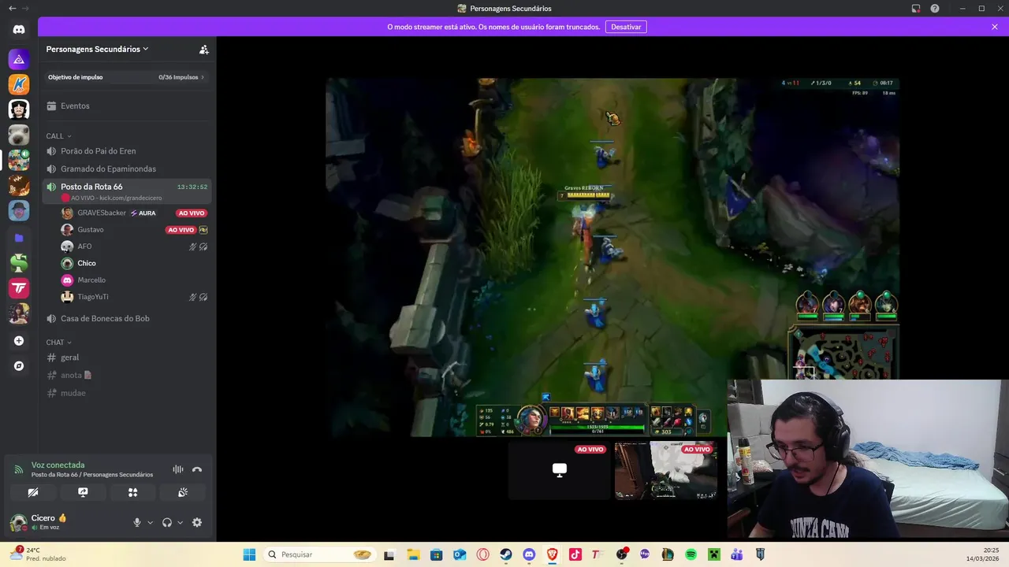Open the white dog server icon
The height and width of the screenshot is (567, 1009).
19,135
